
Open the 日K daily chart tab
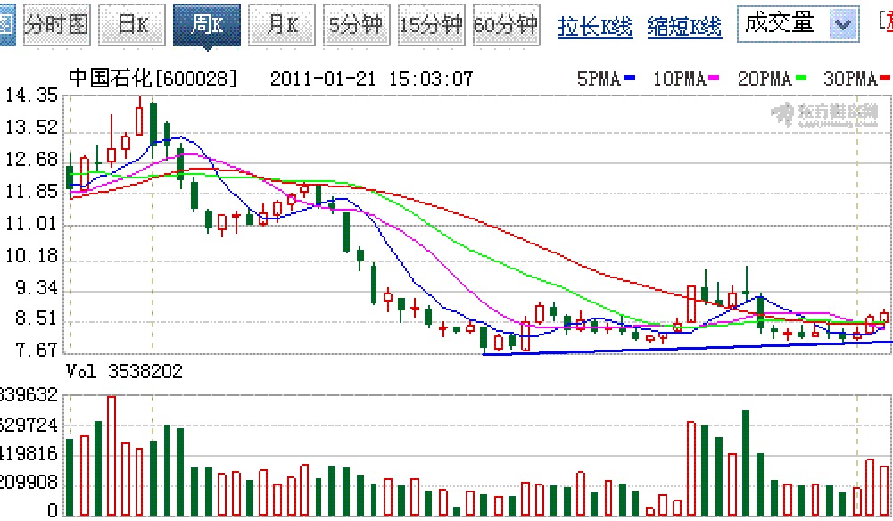(x=131, y=25)
